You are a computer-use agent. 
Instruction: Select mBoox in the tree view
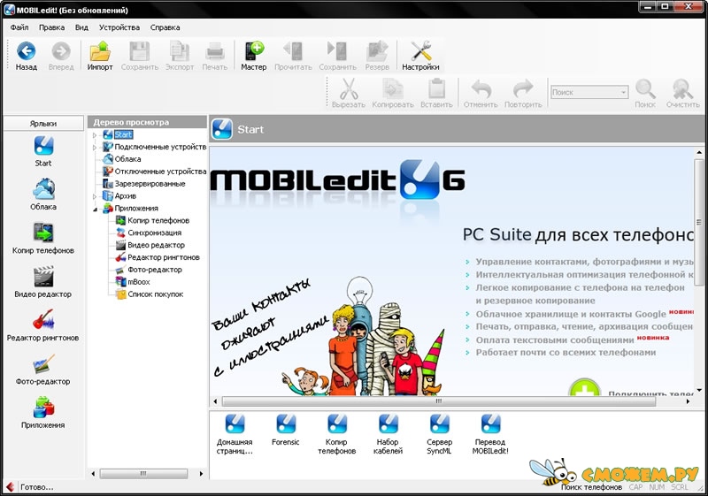tap(139, 282)
